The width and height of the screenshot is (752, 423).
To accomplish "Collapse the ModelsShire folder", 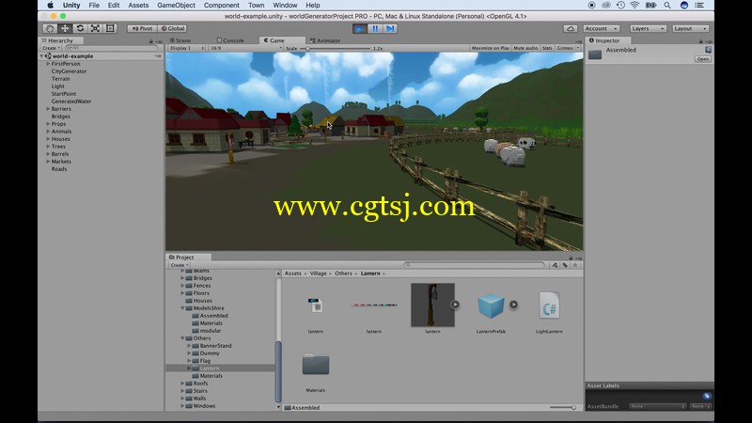I will (182, 308).
